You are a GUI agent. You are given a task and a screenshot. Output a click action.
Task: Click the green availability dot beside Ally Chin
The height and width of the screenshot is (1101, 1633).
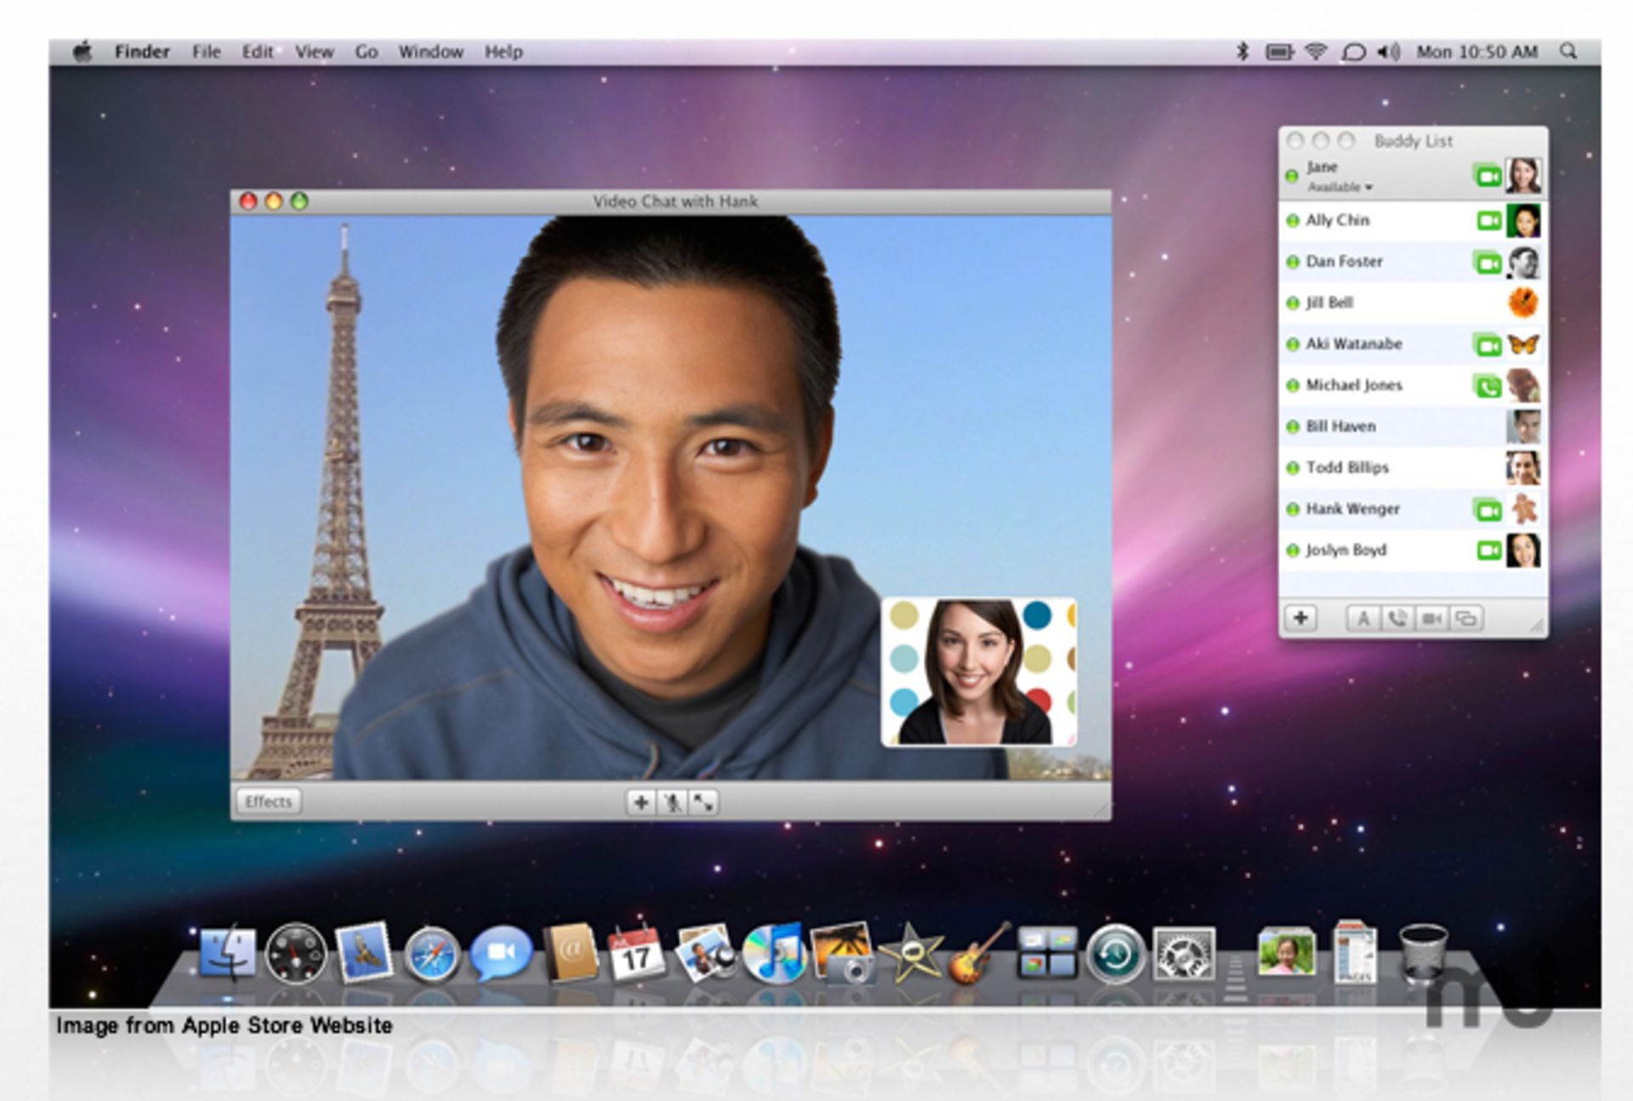coord(1291,219)
